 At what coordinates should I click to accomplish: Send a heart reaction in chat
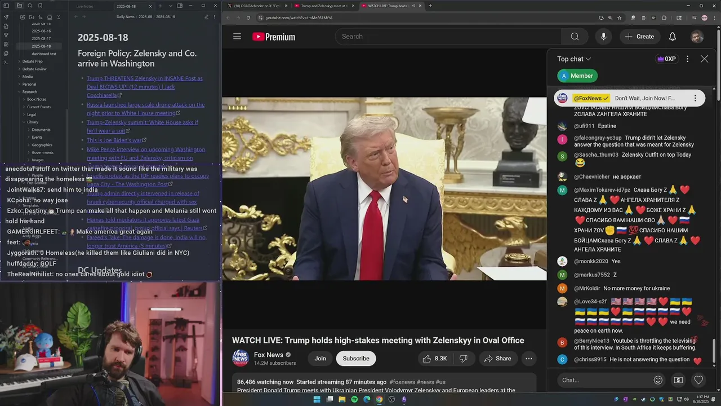tap(698, 380)
